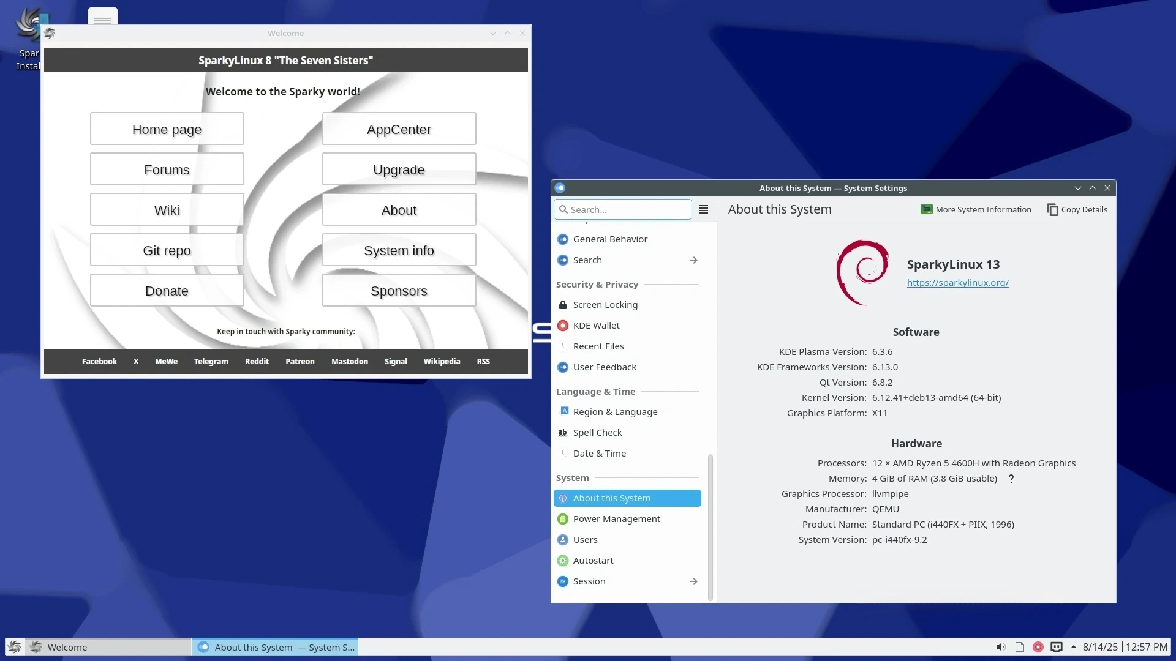Screen dimensions: 1176x661
Task: Open the Signal community link
Action: pos(396,362)
